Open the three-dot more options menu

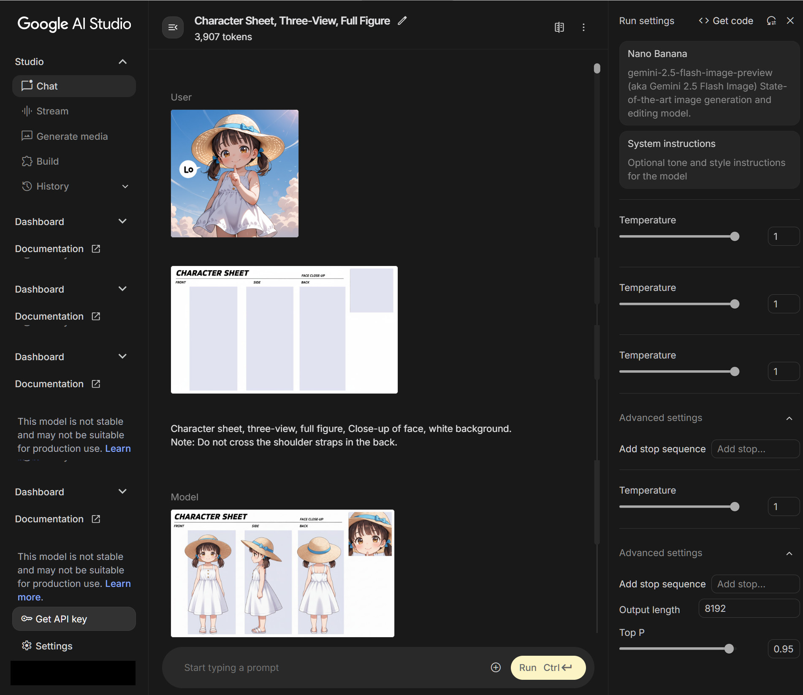(583, 27)
